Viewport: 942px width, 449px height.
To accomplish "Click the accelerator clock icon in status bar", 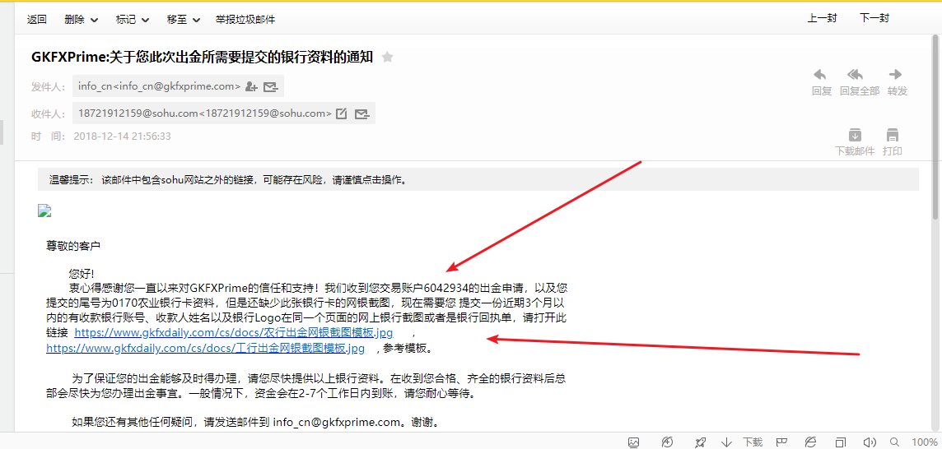I will (667, 442).
